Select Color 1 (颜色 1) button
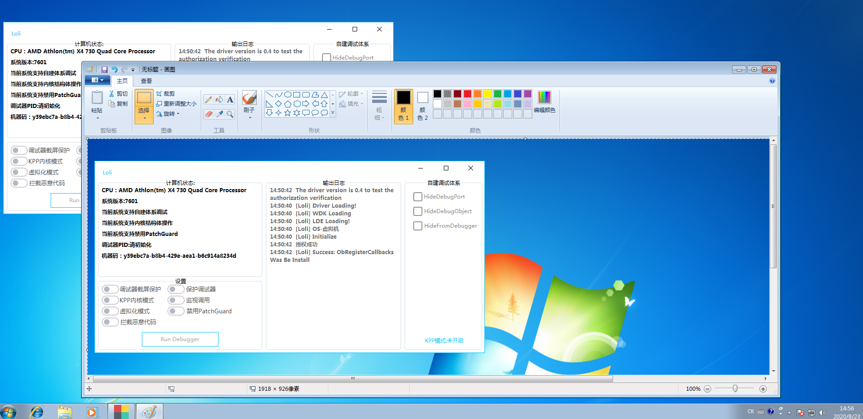The height and width of the screenshot is (419, 863). (x=404, y=106)
